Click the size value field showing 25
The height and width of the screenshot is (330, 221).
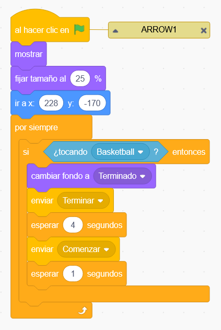tap(80, 78)
